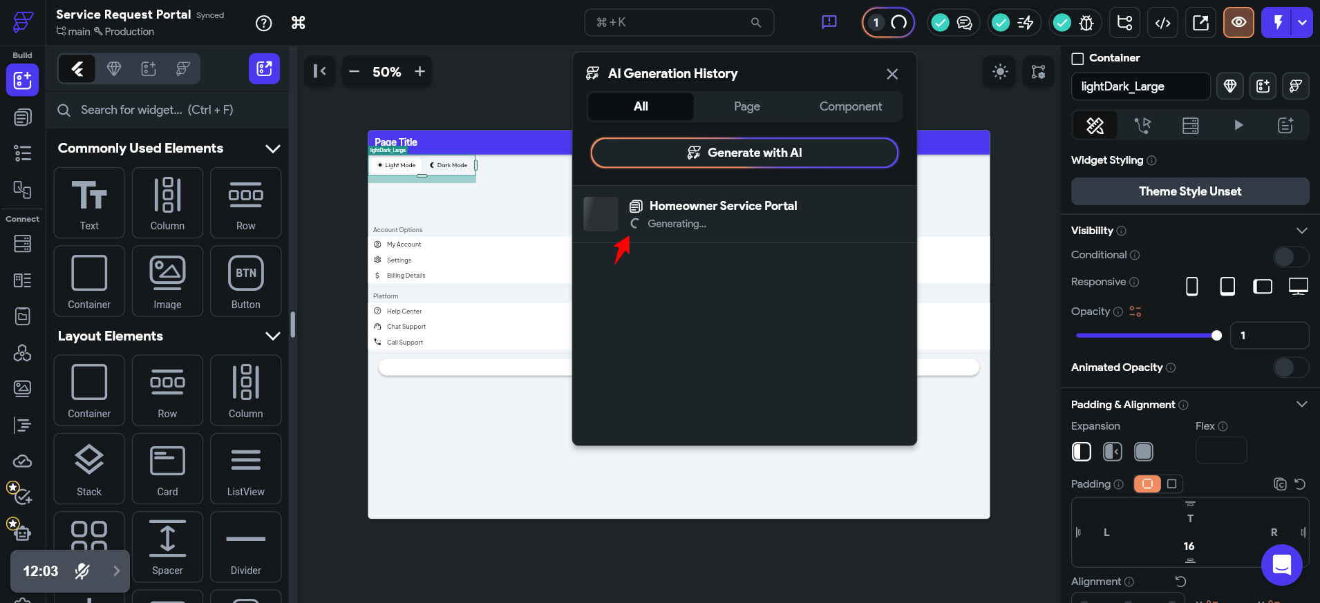Enable Conditional visibility toggle

1290,256
